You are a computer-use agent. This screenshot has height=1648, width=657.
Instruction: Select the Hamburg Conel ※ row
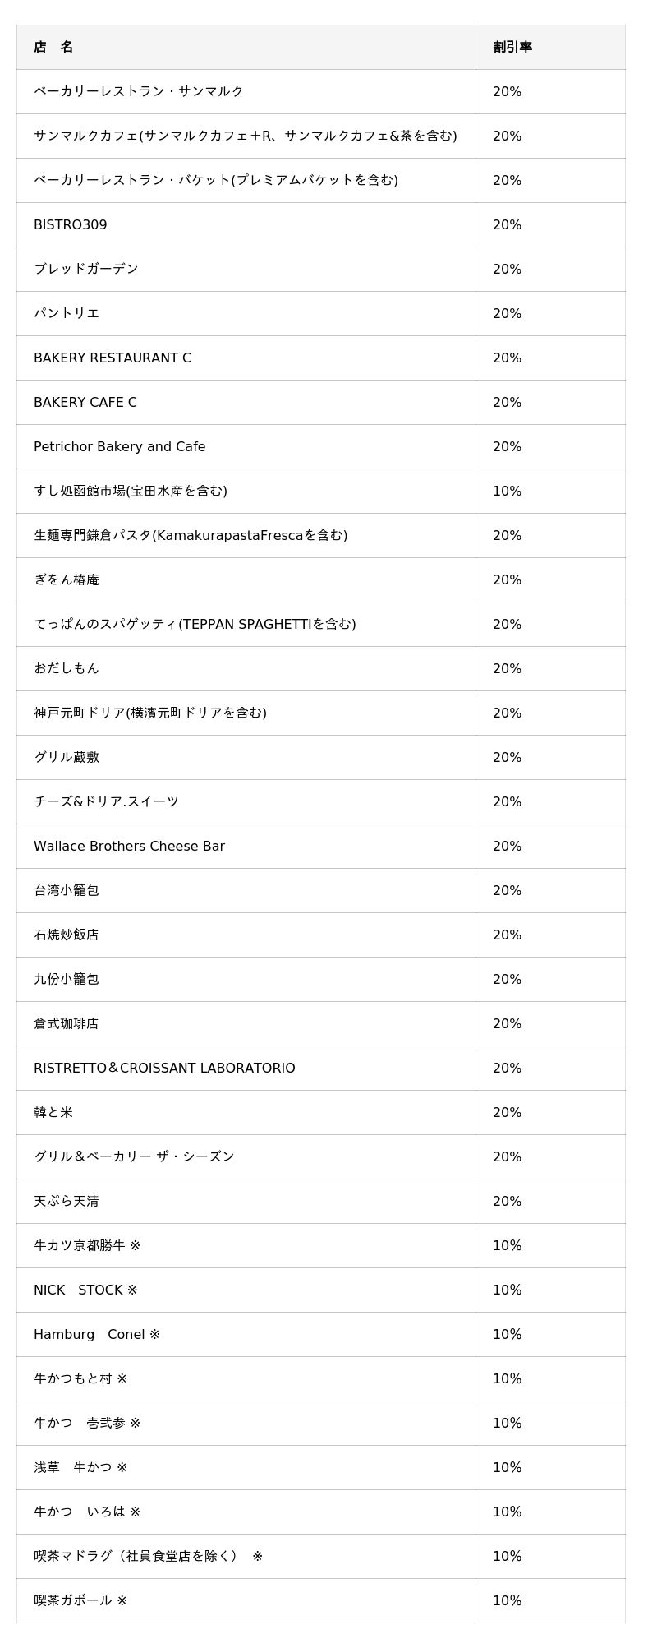click(320, 1334)
